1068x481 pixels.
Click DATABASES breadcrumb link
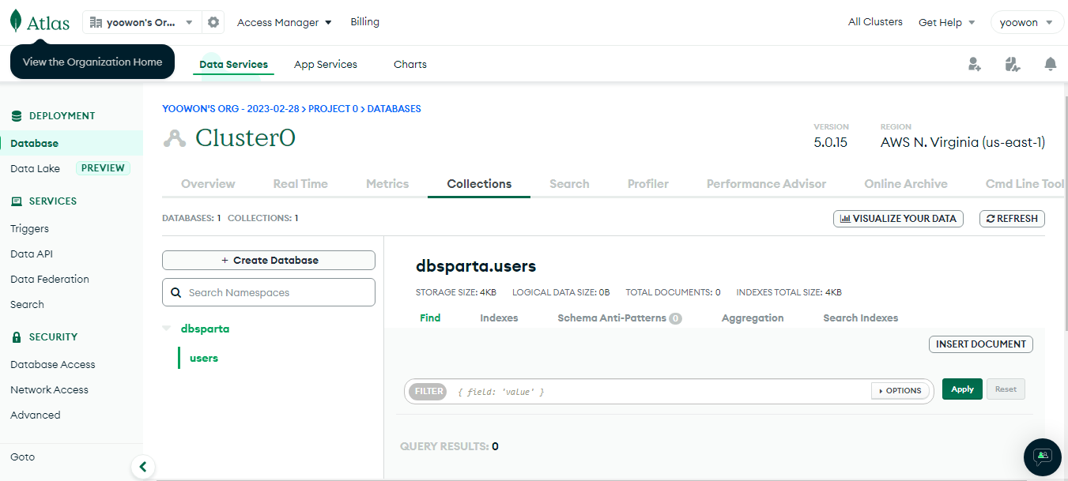[x=394, y=109]
